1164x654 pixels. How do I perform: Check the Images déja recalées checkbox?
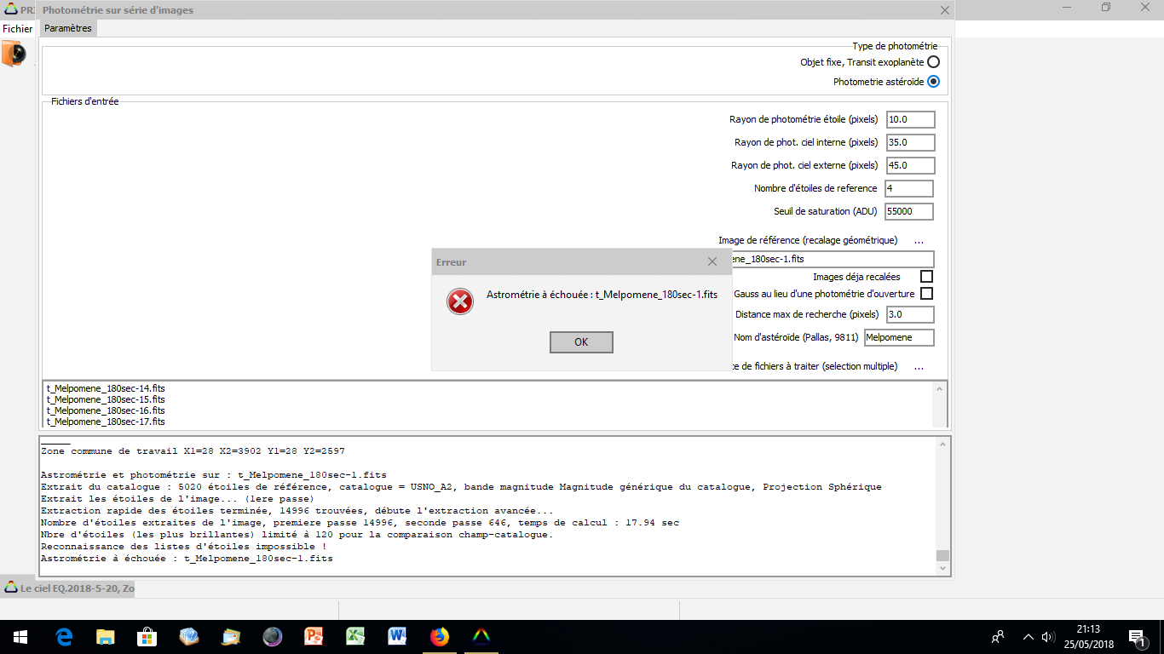click(x=926, y=277)
